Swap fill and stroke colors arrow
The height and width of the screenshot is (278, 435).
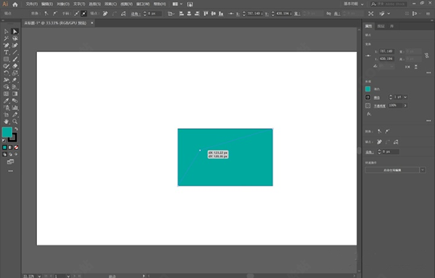click(x=16, y=129)
